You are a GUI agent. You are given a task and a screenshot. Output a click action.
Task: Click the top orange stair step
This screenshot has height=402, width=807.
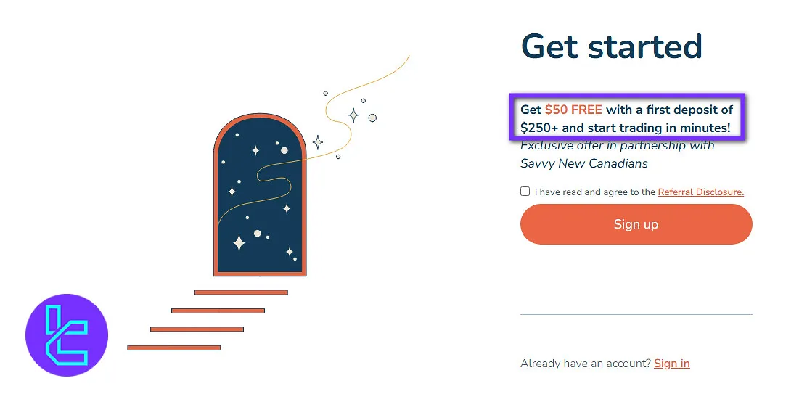(x=241, y=292)
